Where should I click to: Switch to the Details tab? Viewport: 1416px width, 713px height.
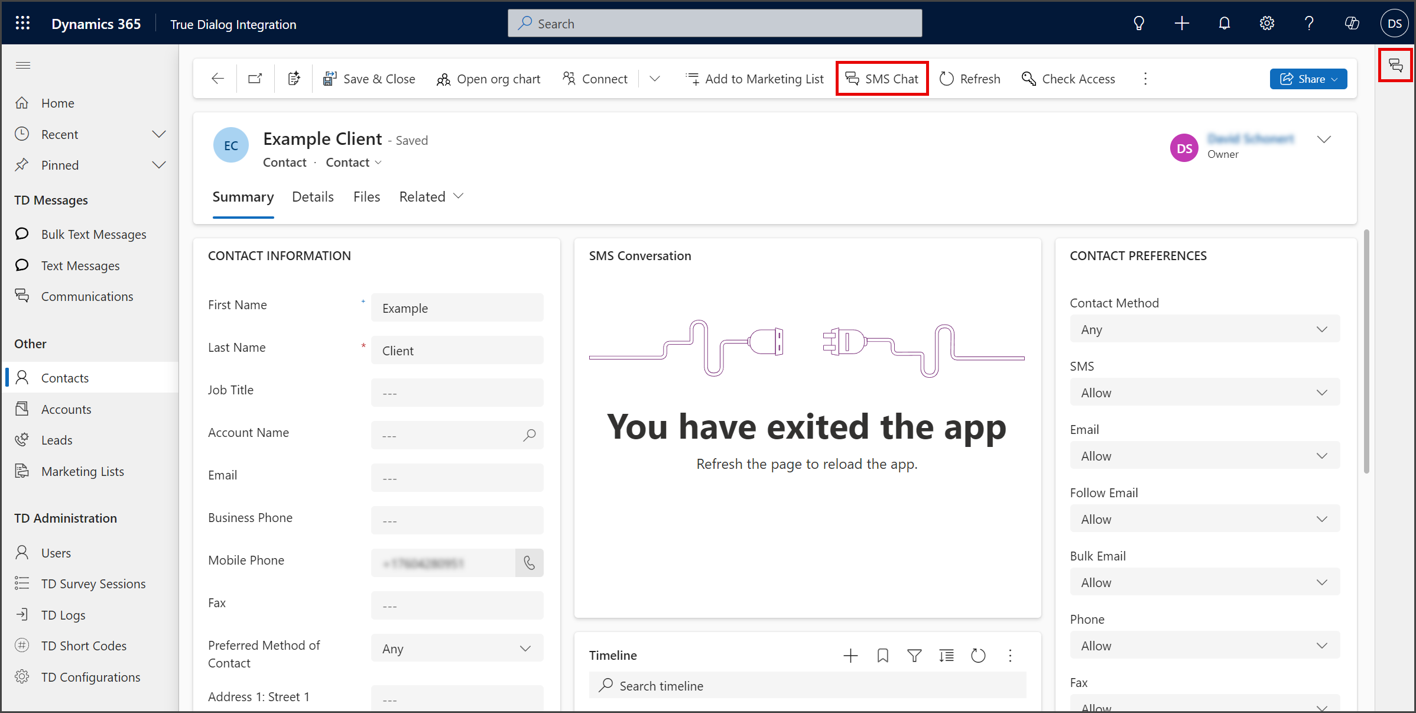(313, 197)
